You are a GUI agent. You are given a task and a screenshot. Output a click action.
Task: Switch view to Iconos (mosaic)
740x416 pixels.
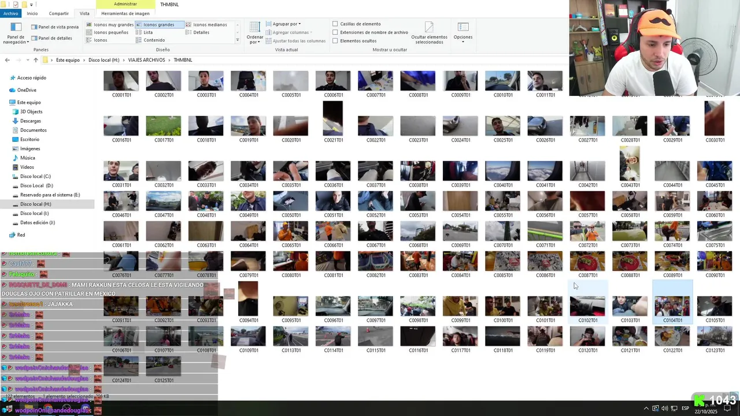coord(97,40)
